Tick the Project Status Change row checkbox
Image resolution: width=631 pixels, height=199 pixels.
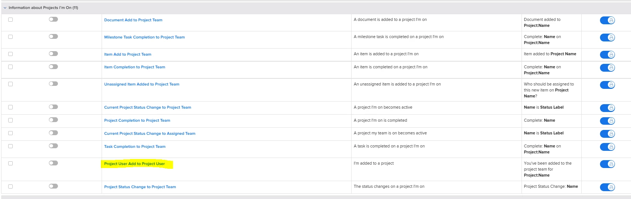(x=10, y=186)
